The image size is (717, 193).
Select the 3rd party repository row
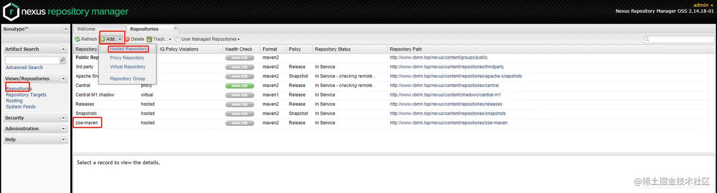(394, 67)
